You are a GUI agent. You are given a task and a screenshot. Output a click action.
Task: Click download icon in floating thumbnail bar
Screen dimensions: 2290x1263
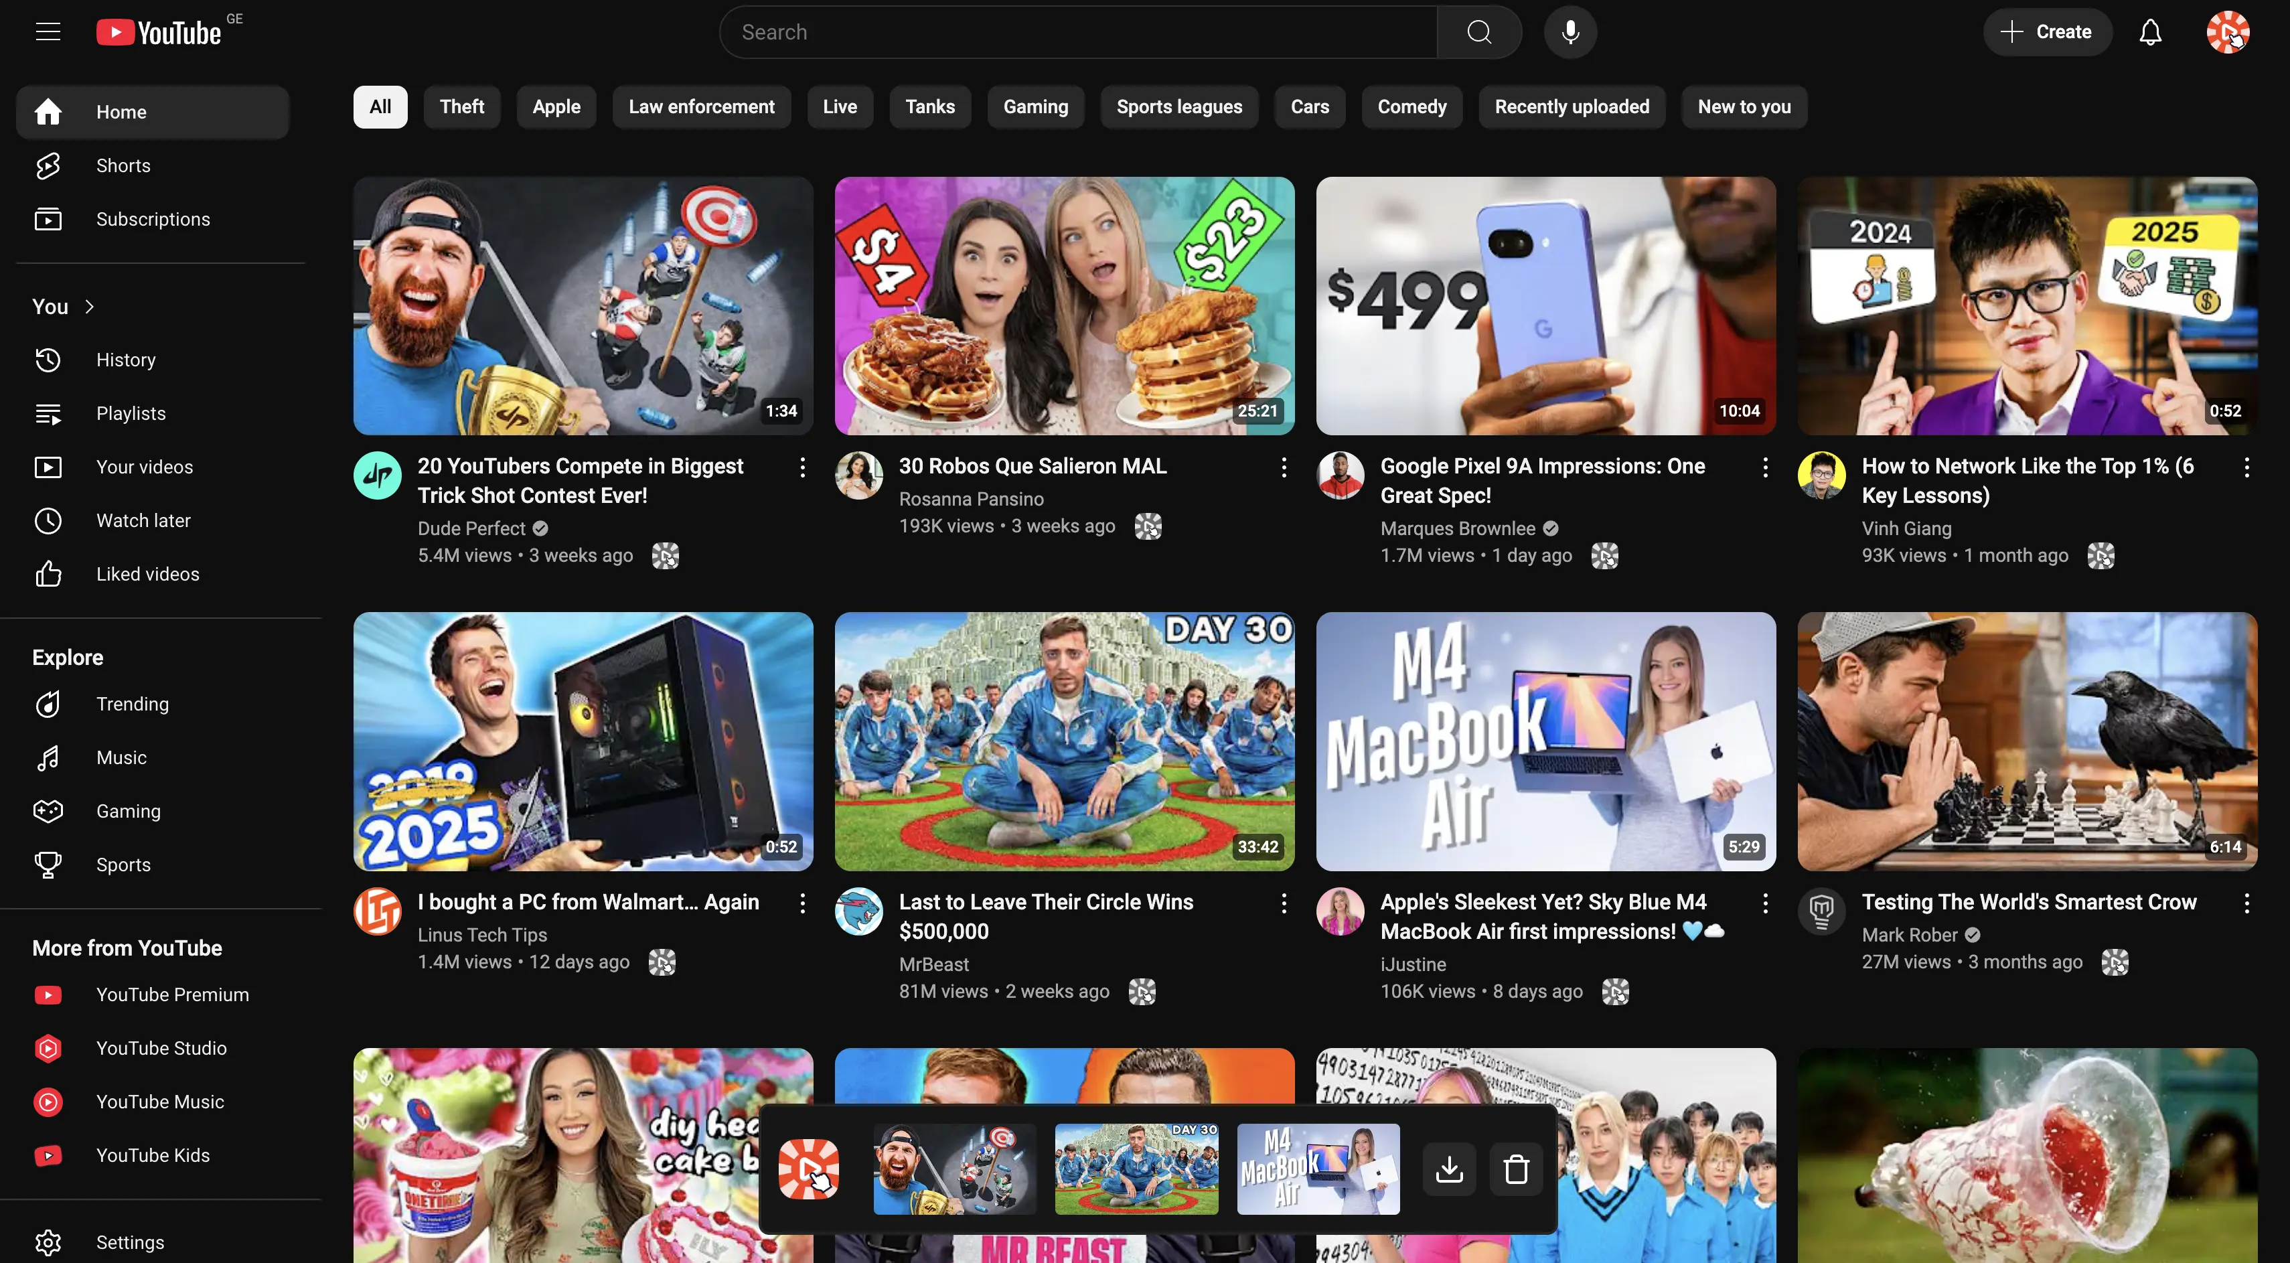1449,1169
